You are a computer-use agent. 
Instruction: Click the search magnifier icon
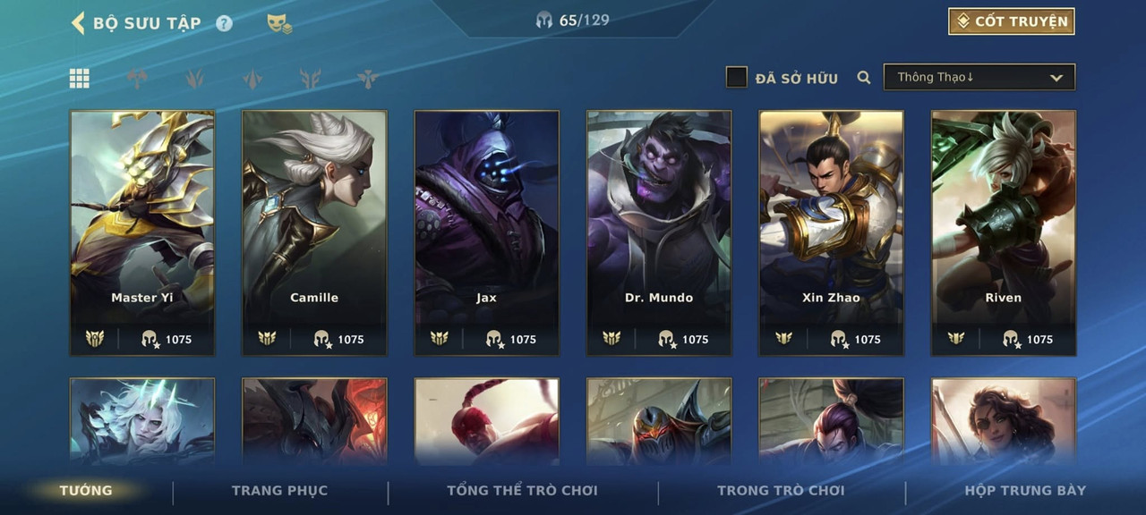tap(864, 78)
